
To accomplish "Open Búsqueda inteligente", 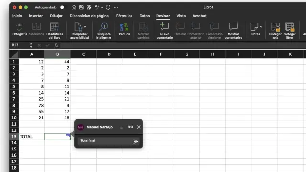I will click(x=103, y=31).
